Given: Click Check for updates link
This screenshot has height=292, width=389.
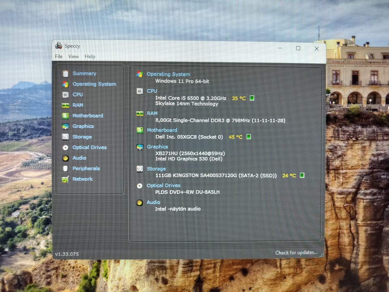Looking at the screenshot, I should [x=296, y=253].
